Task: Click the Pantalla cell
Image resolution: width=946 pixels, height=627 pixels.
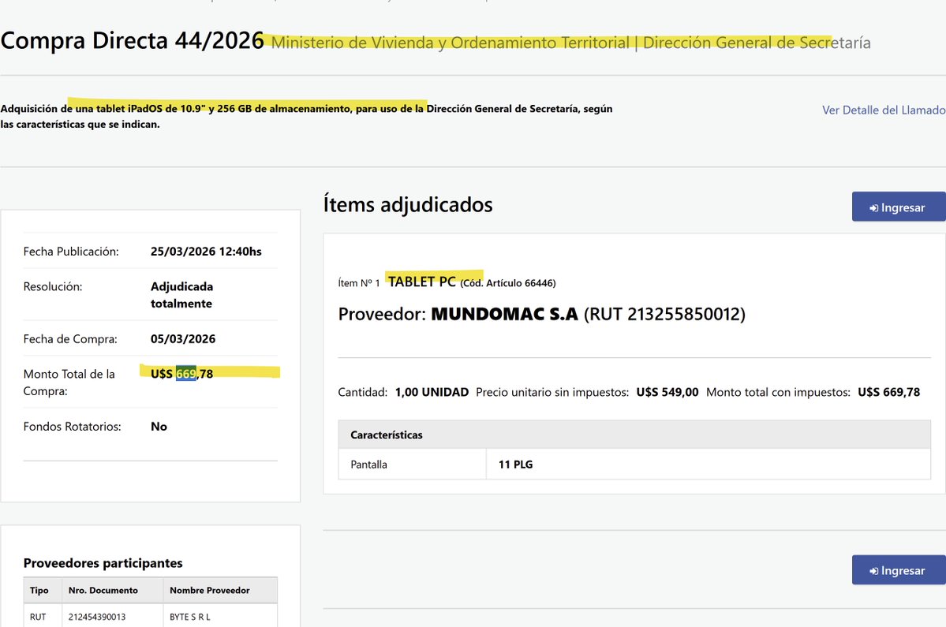Action: click(x=412, y=465)
